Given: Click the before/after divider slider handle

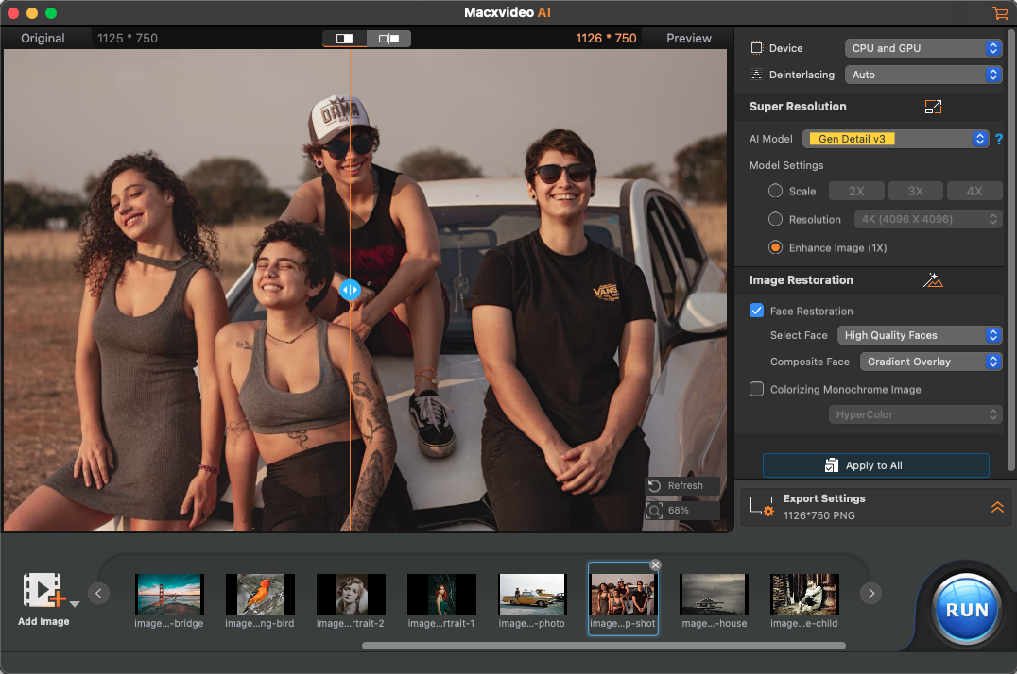Looking at the screenshot, I should tap(350, 290).
